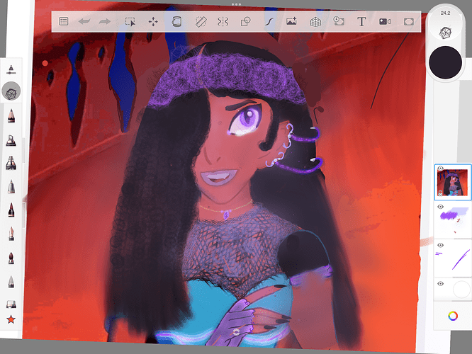The width and height of the screenshot is (472, 354).
Task: Open the Ruler guides tool
Action: [x=200, y=21]
